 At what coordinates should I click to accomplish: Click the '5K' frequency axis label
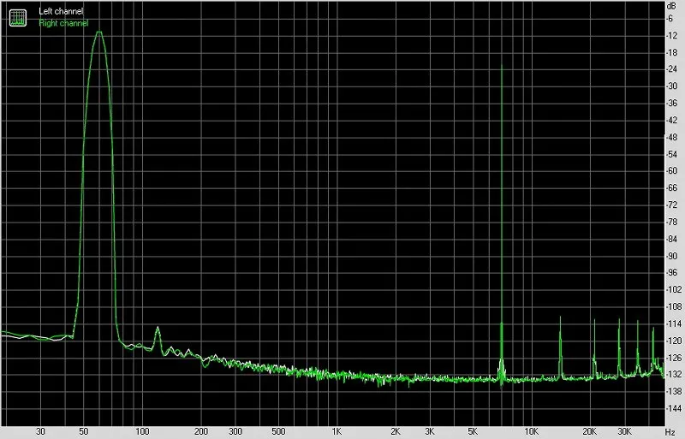[473, 431]
